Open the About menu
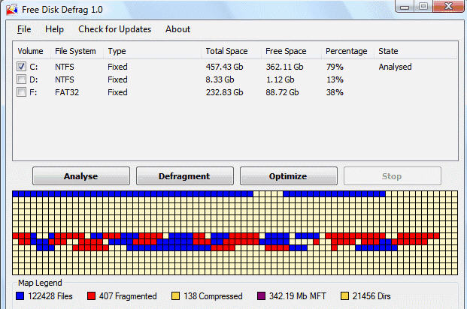 click(x=177, y=29)
